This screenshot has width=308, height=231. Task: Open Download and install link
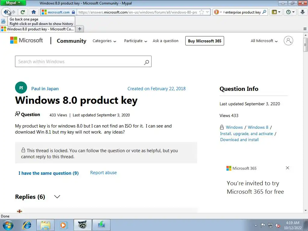[239, 140]
